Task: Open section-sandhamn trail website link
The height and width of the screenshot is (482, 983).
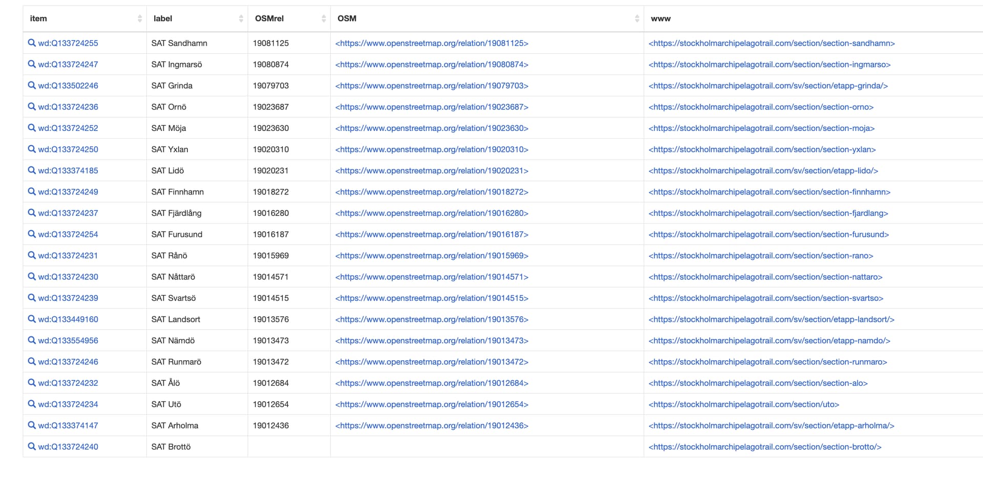Action: pos(772,43)
